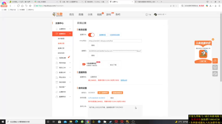Image resolution: width=222 pixels, height=124 pixels.
Task: Click the 斗鱼直播伴侣 camera icon
Action: (x=84, y=64)
